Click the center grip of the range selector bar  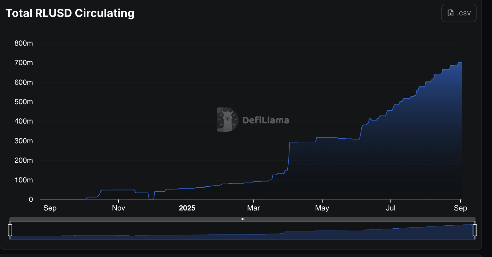242,219
